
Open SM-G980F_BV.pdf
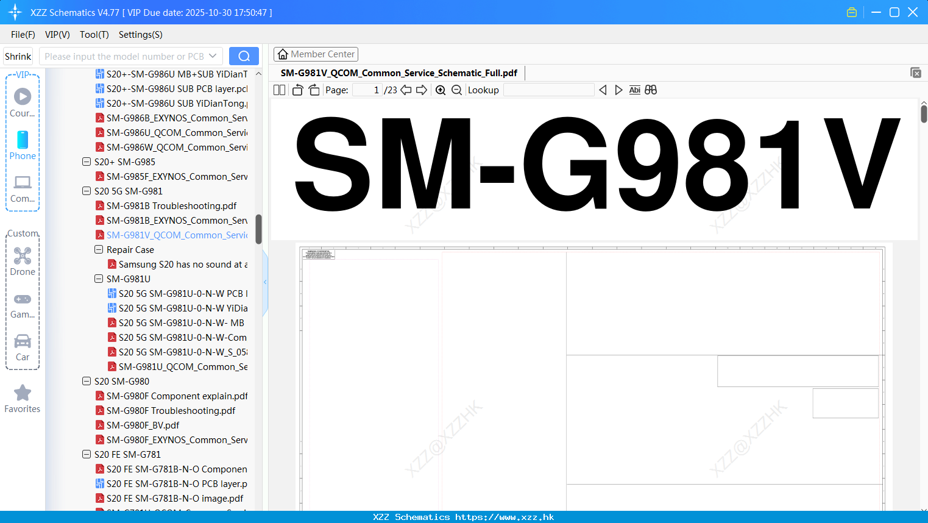pyautogui.click(x=138, y=425)
